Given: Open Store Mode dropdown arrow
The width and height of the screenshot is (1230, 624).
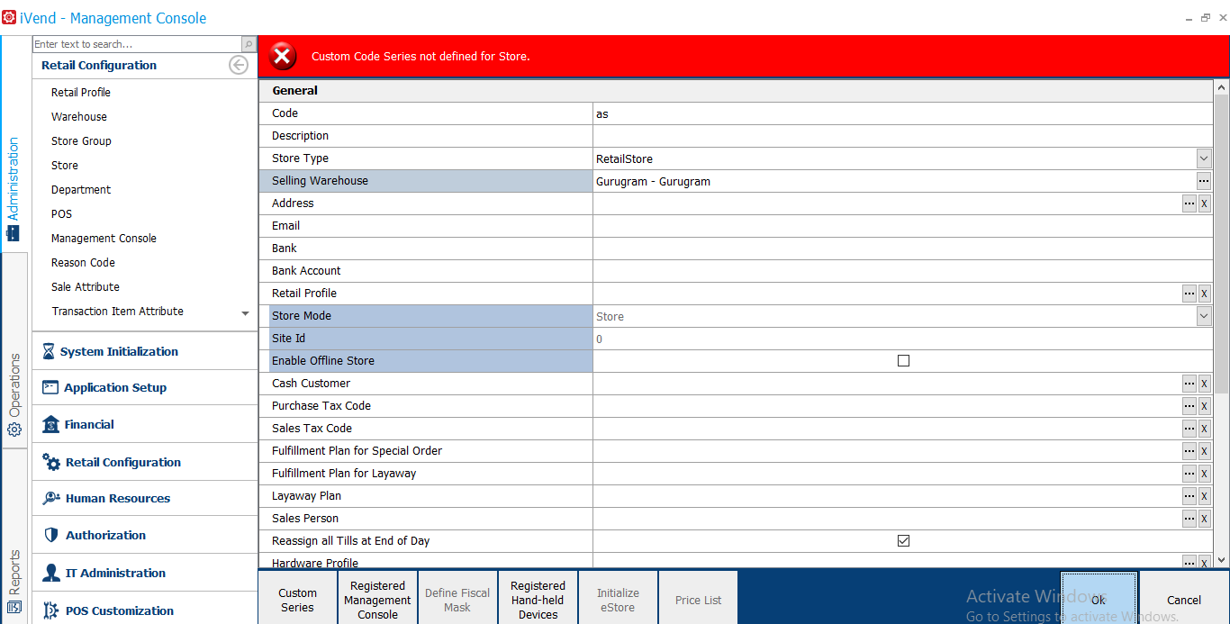Looking at the screenshot, I should pyautogui.click(x=1204, y=316).
